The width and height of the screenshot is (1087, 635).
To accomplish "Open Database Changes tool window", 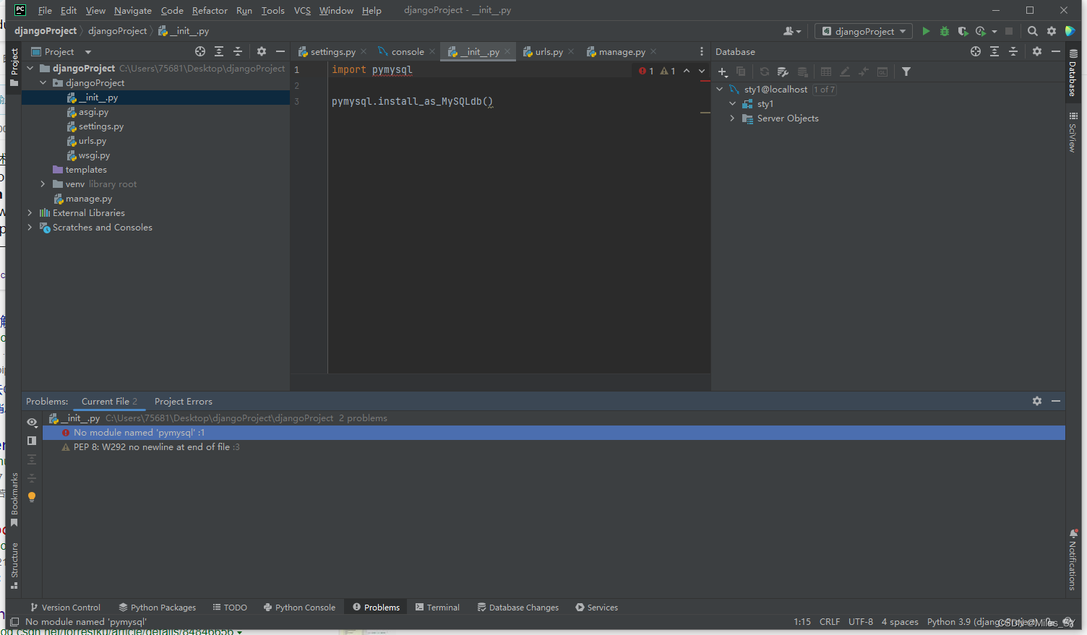I will click(x=517, y=608).
